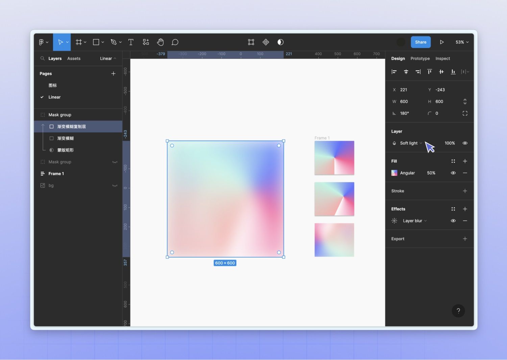The height and width of the screenshot is (360, 507).
Task: Select the Move tool arrow
Action: tap(60, 42)
